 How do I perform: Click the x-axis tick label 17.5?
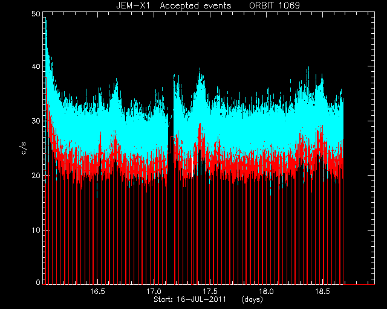coord(210,291)
